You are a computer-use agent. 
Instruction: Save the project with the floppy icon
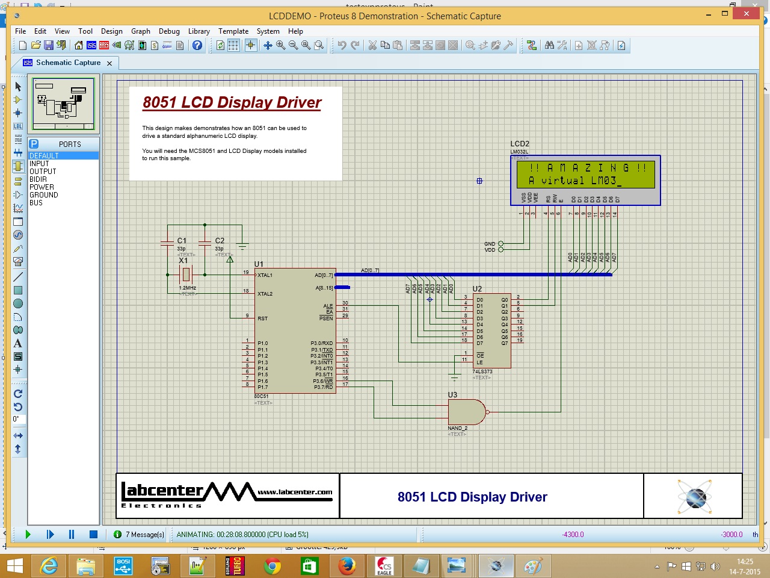(x=48, y=45)
